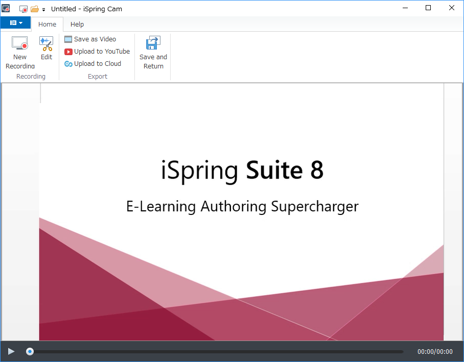Switch to the Home tab
Screen dimensions: 464x362
[x=47, y=24]
